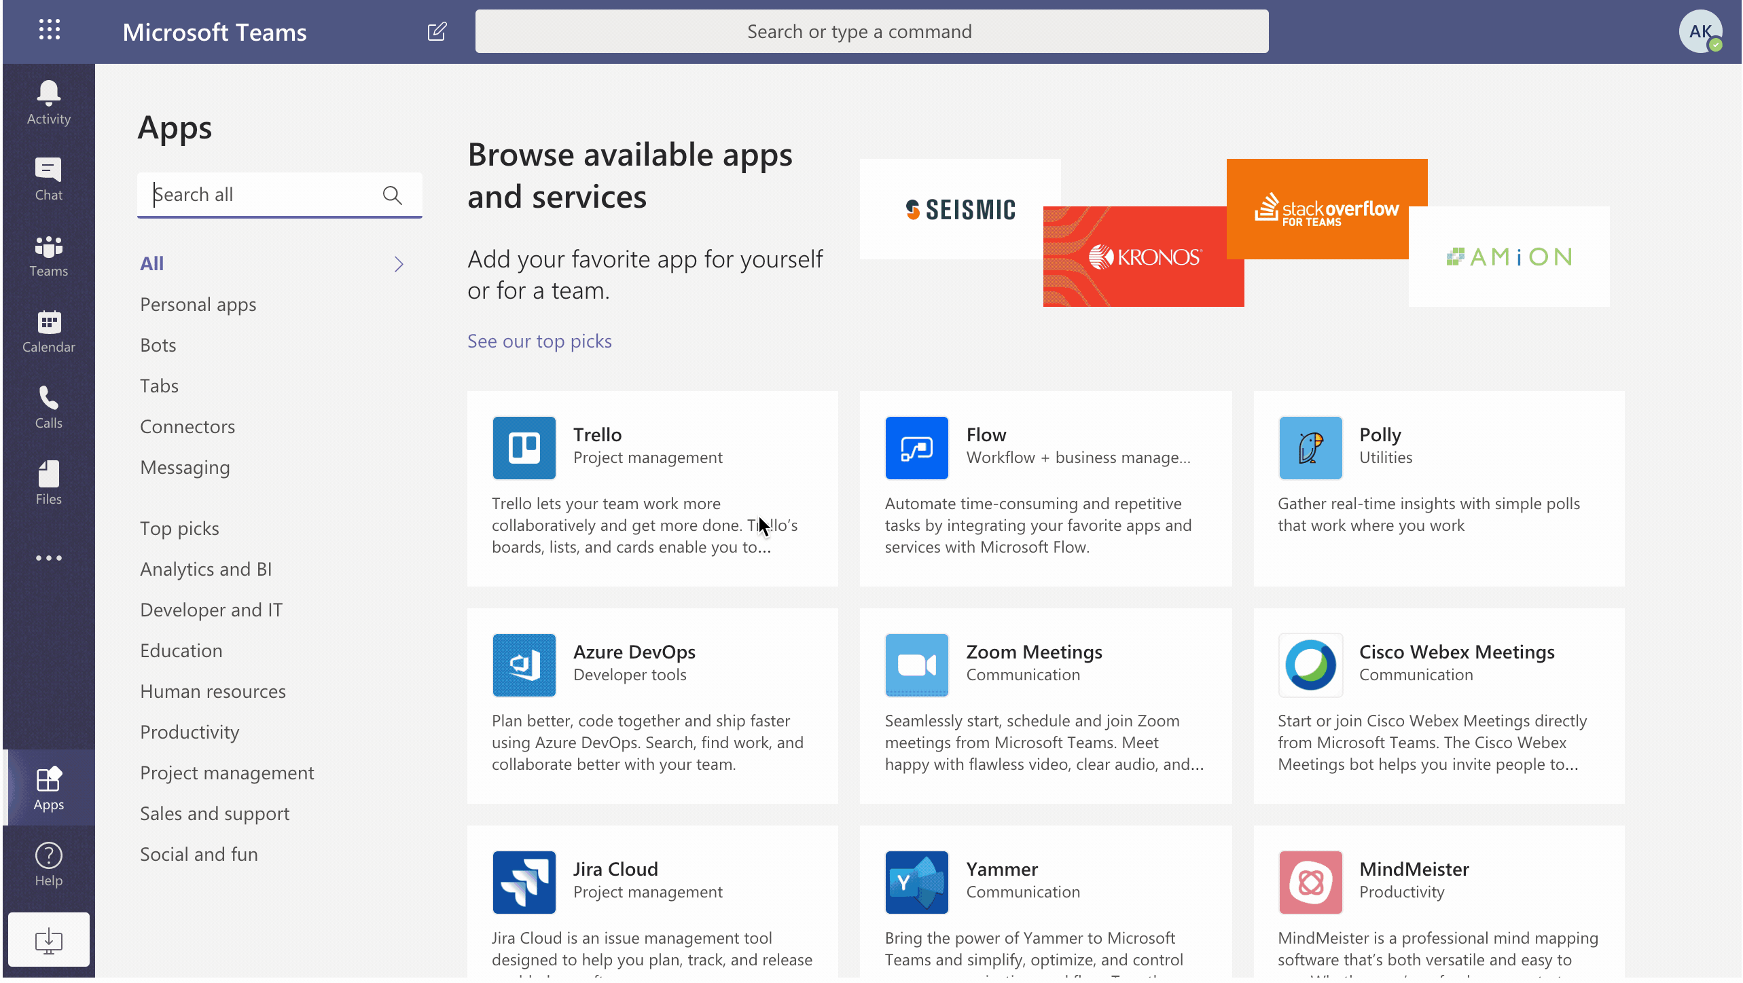The height and width of the screenshot is (983, 1743).
Task: Open the Kronos banner tile
Action: click(1143, 257)
